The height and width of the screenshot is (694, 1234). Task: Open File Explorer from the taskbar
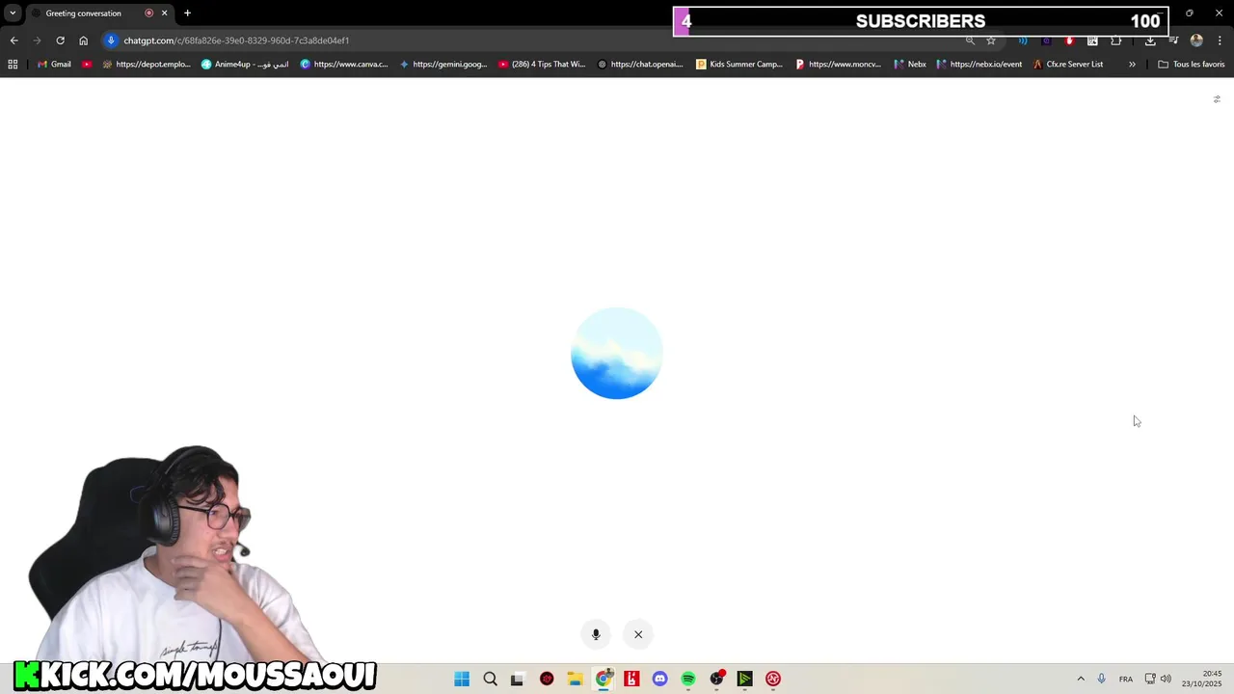[575, 679]
